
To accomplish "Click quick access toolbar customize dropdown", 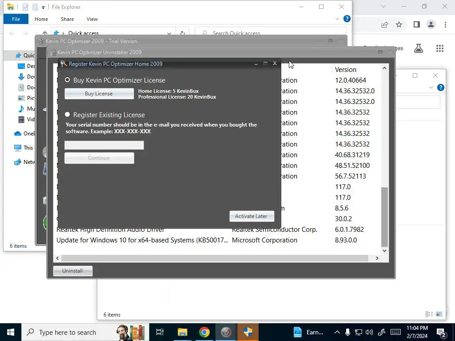I will (x=43, y=7).
